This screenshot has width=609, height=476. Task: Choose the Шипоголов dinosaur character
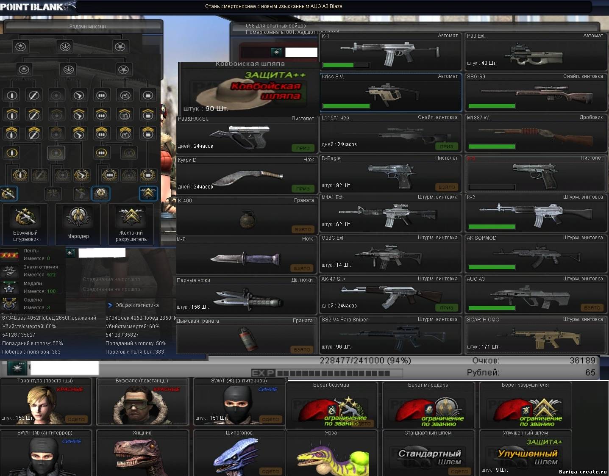pyautogui.click(x=239, y=453)
